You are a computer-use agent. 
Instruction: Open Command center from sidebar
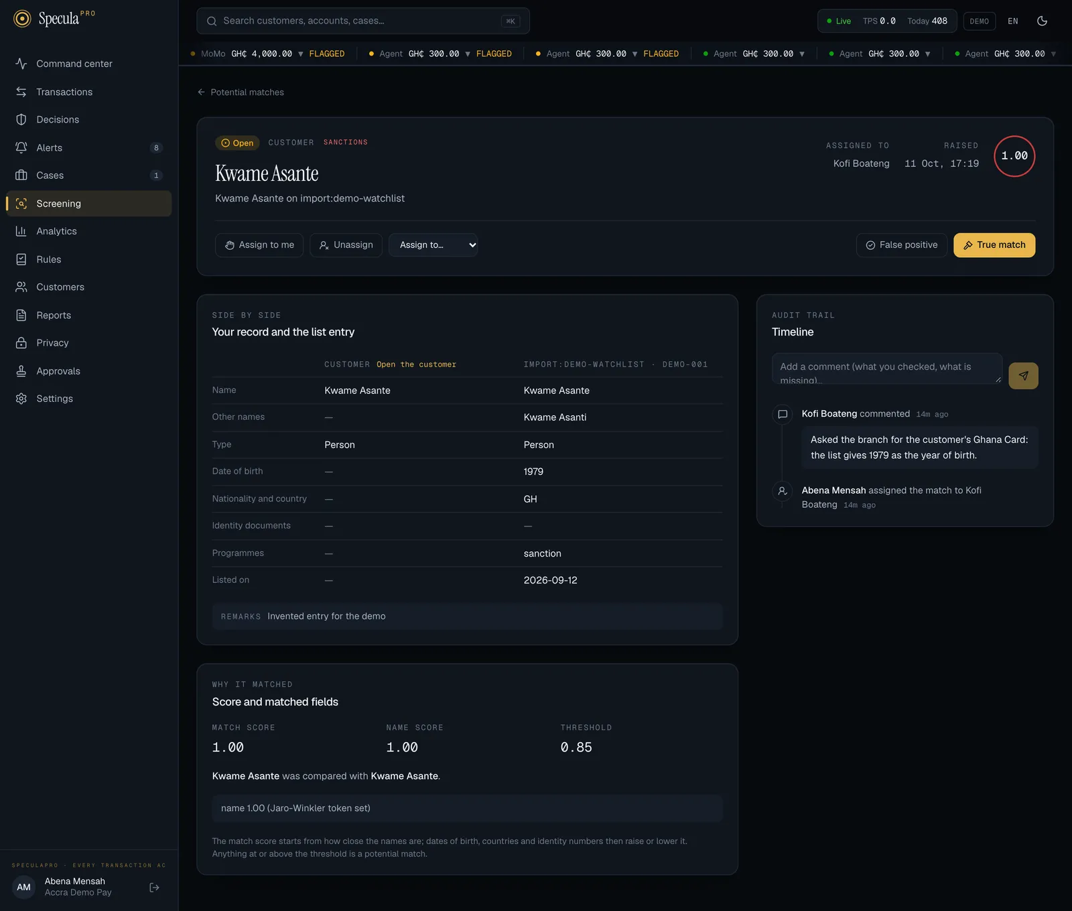(88, 64)
